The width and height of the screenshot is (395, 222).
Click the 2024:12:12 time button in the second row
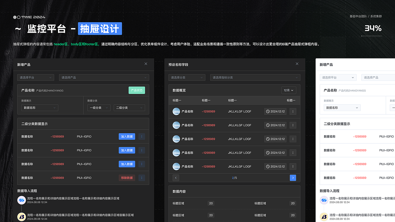[x=275, y=125]
